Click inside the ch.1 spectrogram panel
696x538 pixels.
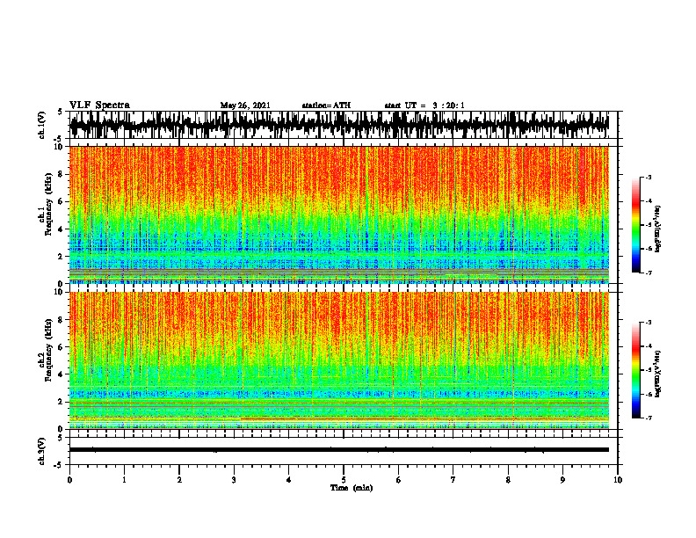coord(339,214)
